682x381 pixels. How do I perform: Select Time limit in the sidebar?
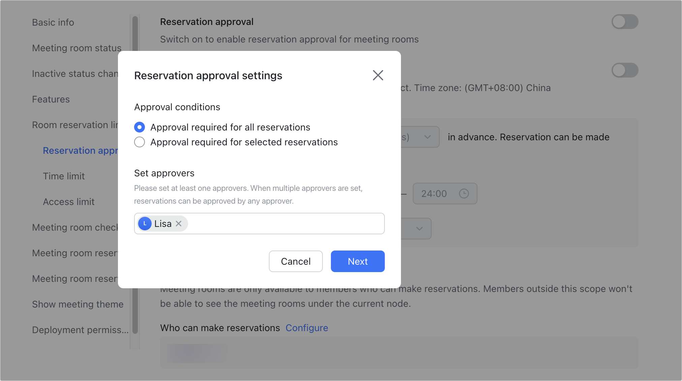[x=64, y=176]
